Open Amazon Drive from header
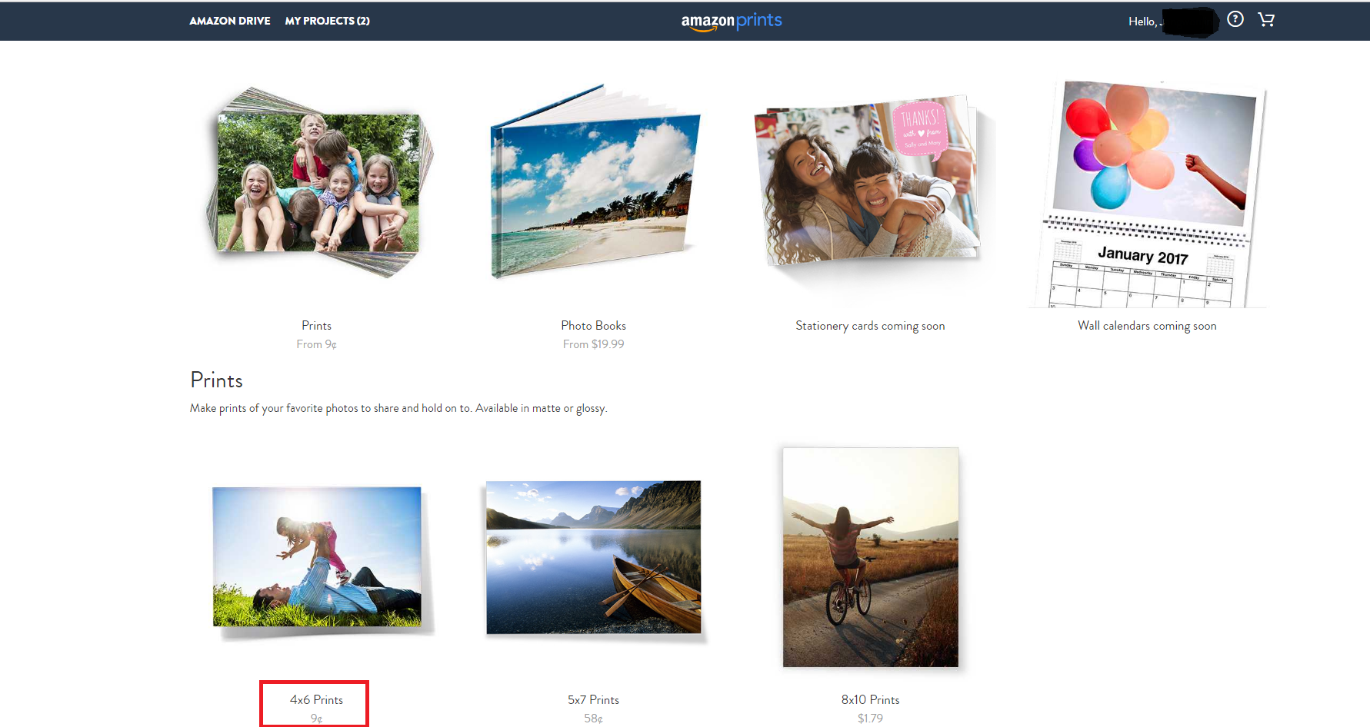Viewport: 1370px width, 727px height. 229,21
